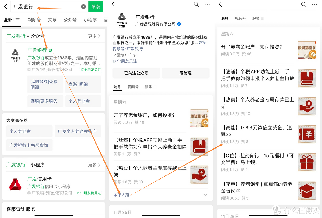The image size is (322, 218).
Task: Open three-dot menu on expanded list page
Action: (x=315, y=4)
